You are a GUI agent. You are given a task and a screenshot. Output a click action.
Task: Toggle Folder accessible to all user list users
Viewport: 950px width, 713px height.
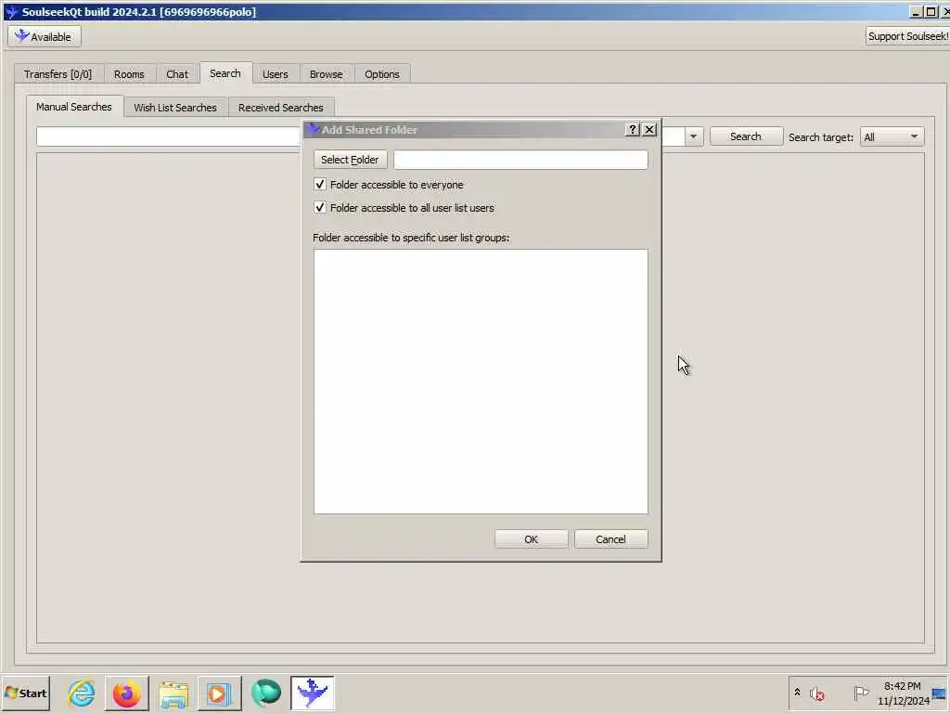click(x=320, y=207)
